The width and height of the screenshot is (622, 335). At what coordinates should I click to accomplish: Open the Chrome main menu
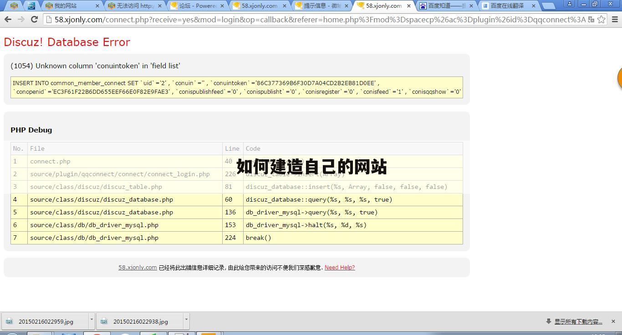click(615, 20)
